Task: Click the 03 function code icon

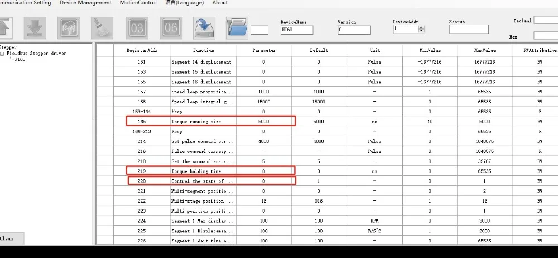Action: (137, 28)
